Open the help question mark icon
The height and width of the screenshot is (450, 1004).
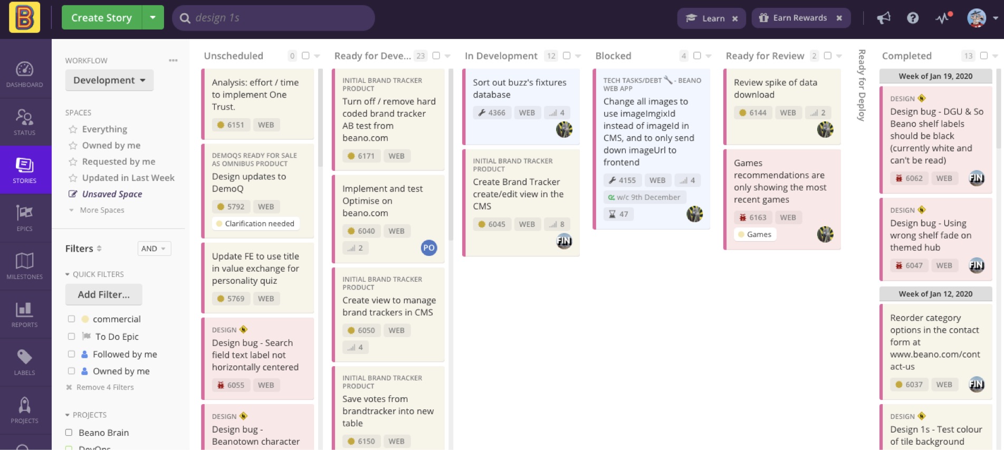[x=912, y=18]
